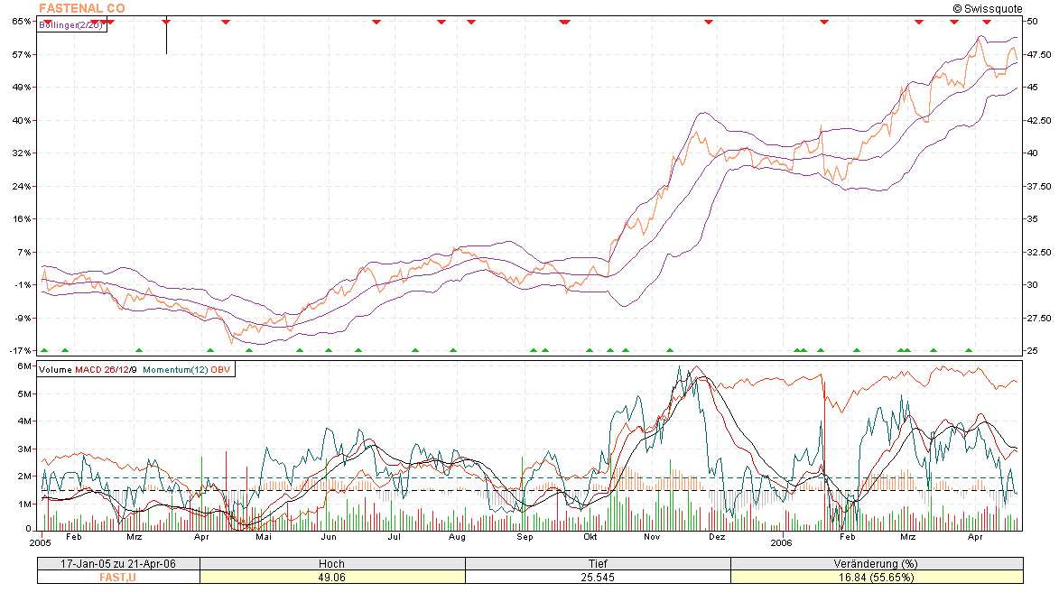1059x611 pixels.
Task: Click the 17-Jan-05 zu 21-Apr-06 date range cell
Action: pyautogui.click(x=118, y=564)
